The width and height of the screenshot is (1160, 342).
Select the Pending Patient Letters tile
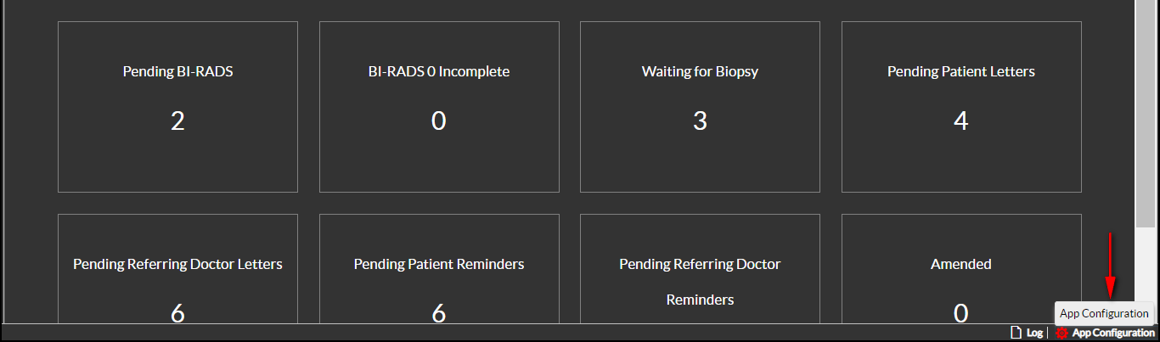(961, 107)
